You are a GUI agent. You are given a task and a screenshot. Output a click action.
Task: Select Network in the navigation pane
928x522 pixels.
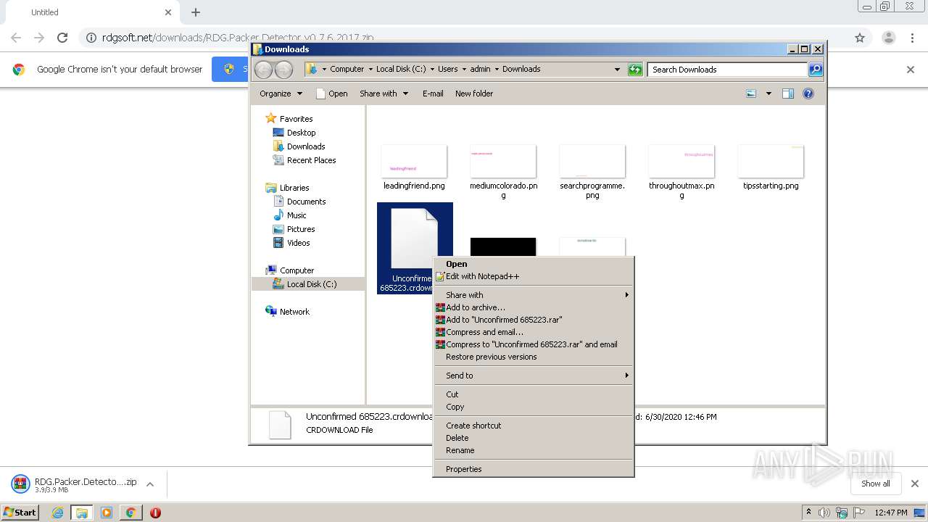point(288,312)
